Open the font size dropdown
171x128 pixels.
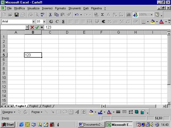click(x=44, y=22)
